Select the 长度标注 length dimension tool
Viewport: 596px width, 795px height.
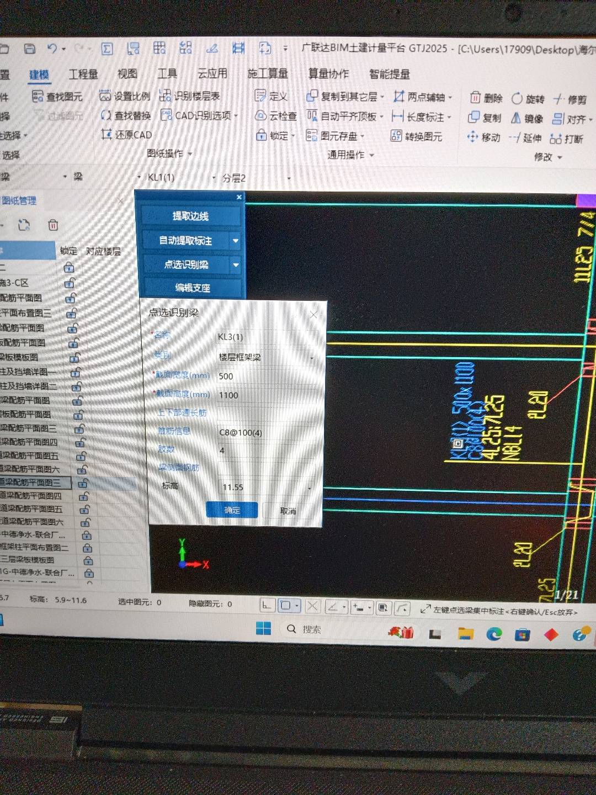coord(422,117)
